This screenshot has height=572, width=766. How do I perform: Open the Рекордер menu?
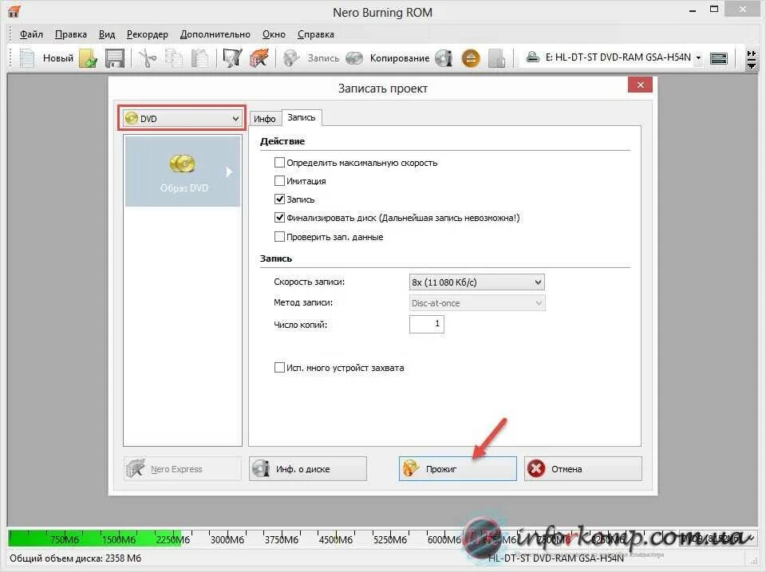pyautogui.click(x=148, y=34)
